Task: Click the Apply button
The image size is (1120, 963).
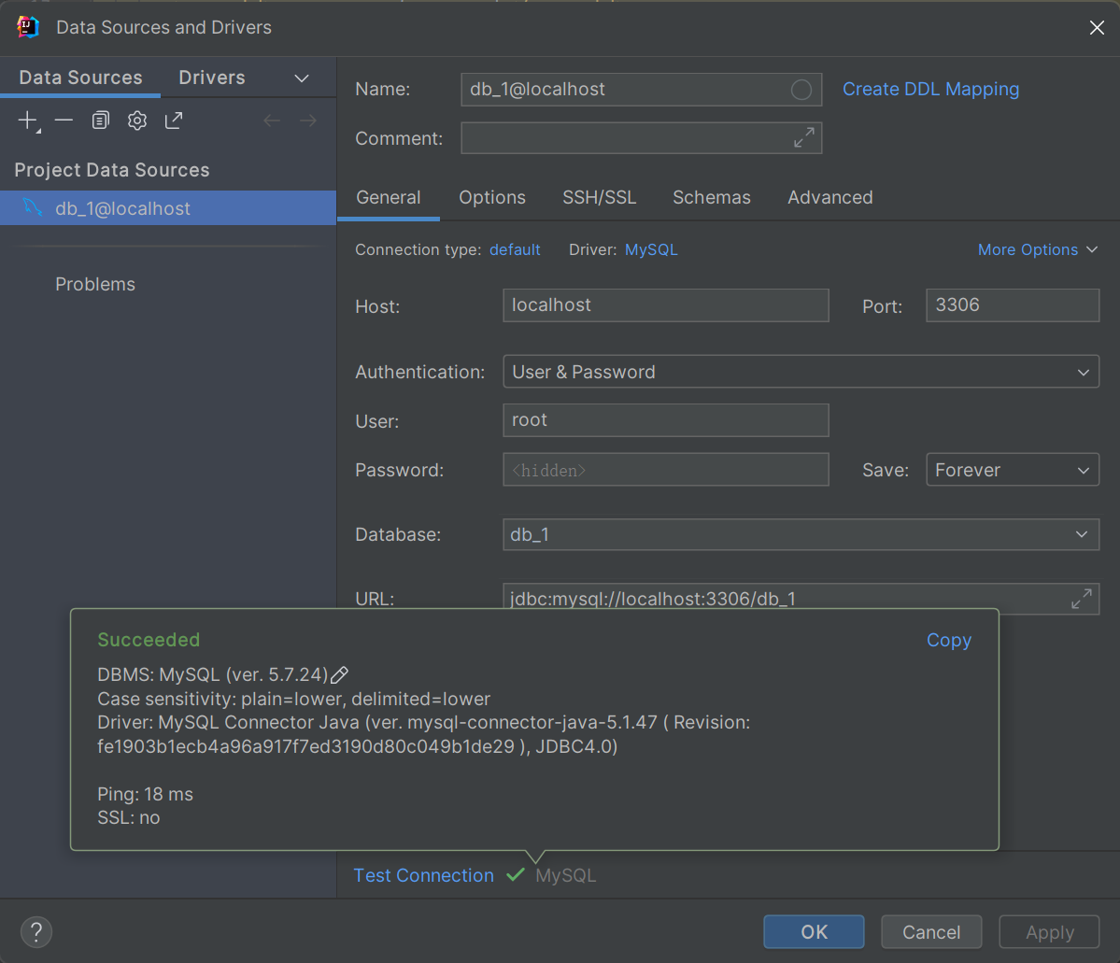Action: pyautogui.click(x=1048, y=931)
